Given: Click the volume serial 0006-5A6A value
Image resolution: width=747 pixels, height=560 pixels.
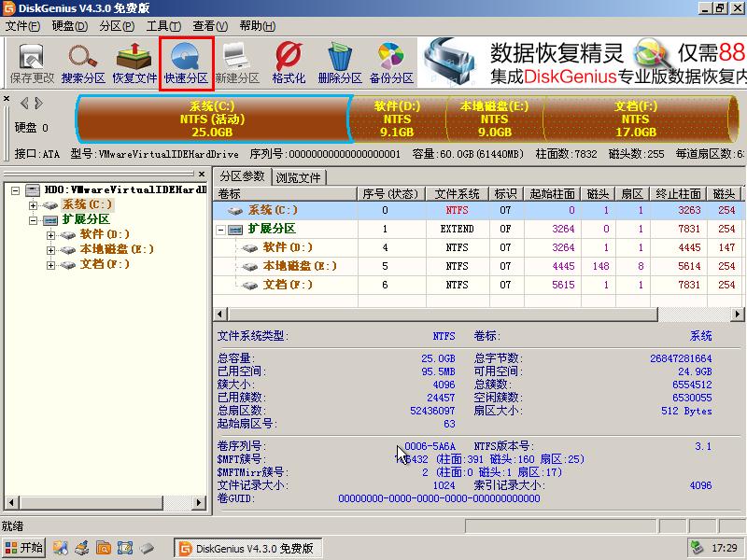Looking at the screenshot, I should tap(430, 446).
